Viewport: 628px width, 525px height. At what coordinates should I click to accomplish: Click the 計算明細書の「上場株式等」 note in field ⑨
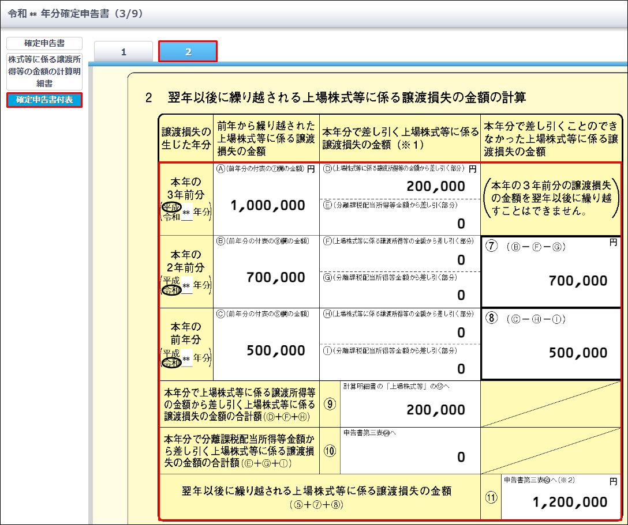tap(397, 386)
